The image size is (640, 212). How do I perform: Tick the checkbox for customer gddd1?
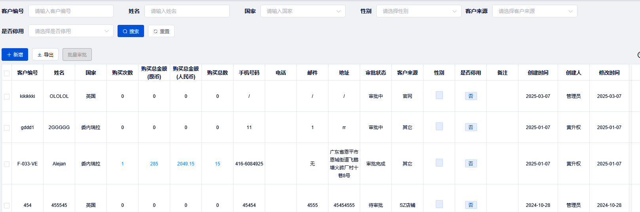(7, 128)
